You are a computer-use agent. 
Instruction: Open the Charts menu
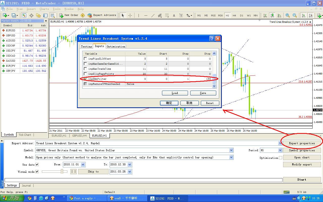44,9
